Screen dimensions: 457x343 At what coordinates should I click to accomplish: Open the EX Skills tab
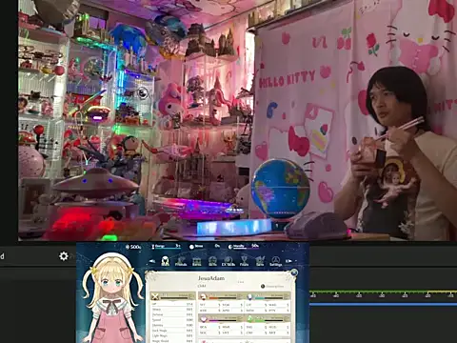click(228, 261)
